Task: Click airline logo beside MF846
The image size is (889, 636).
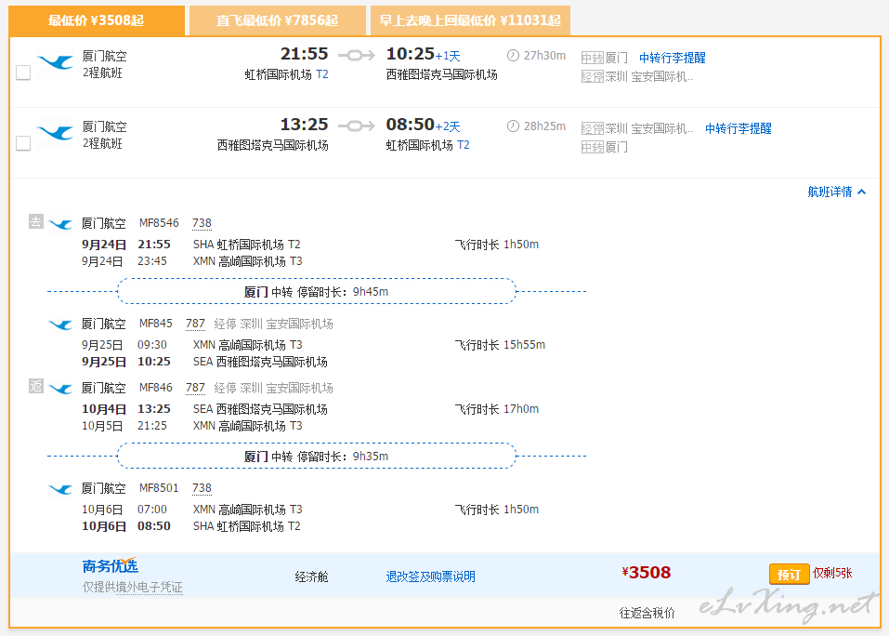Action: (60, 389)
